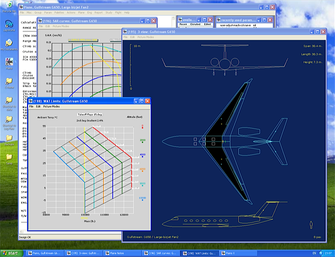Screen dimensions: 335x257
Task: Click the red 0 altitude legend marker
Action: pos(142,127)
